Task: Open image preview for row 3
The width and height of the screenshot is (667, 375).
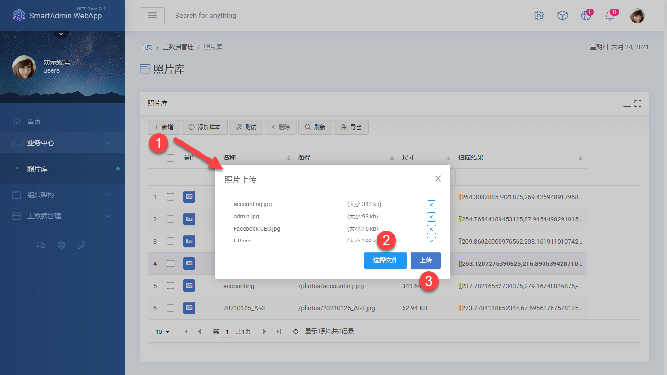Action: (189, 241)
